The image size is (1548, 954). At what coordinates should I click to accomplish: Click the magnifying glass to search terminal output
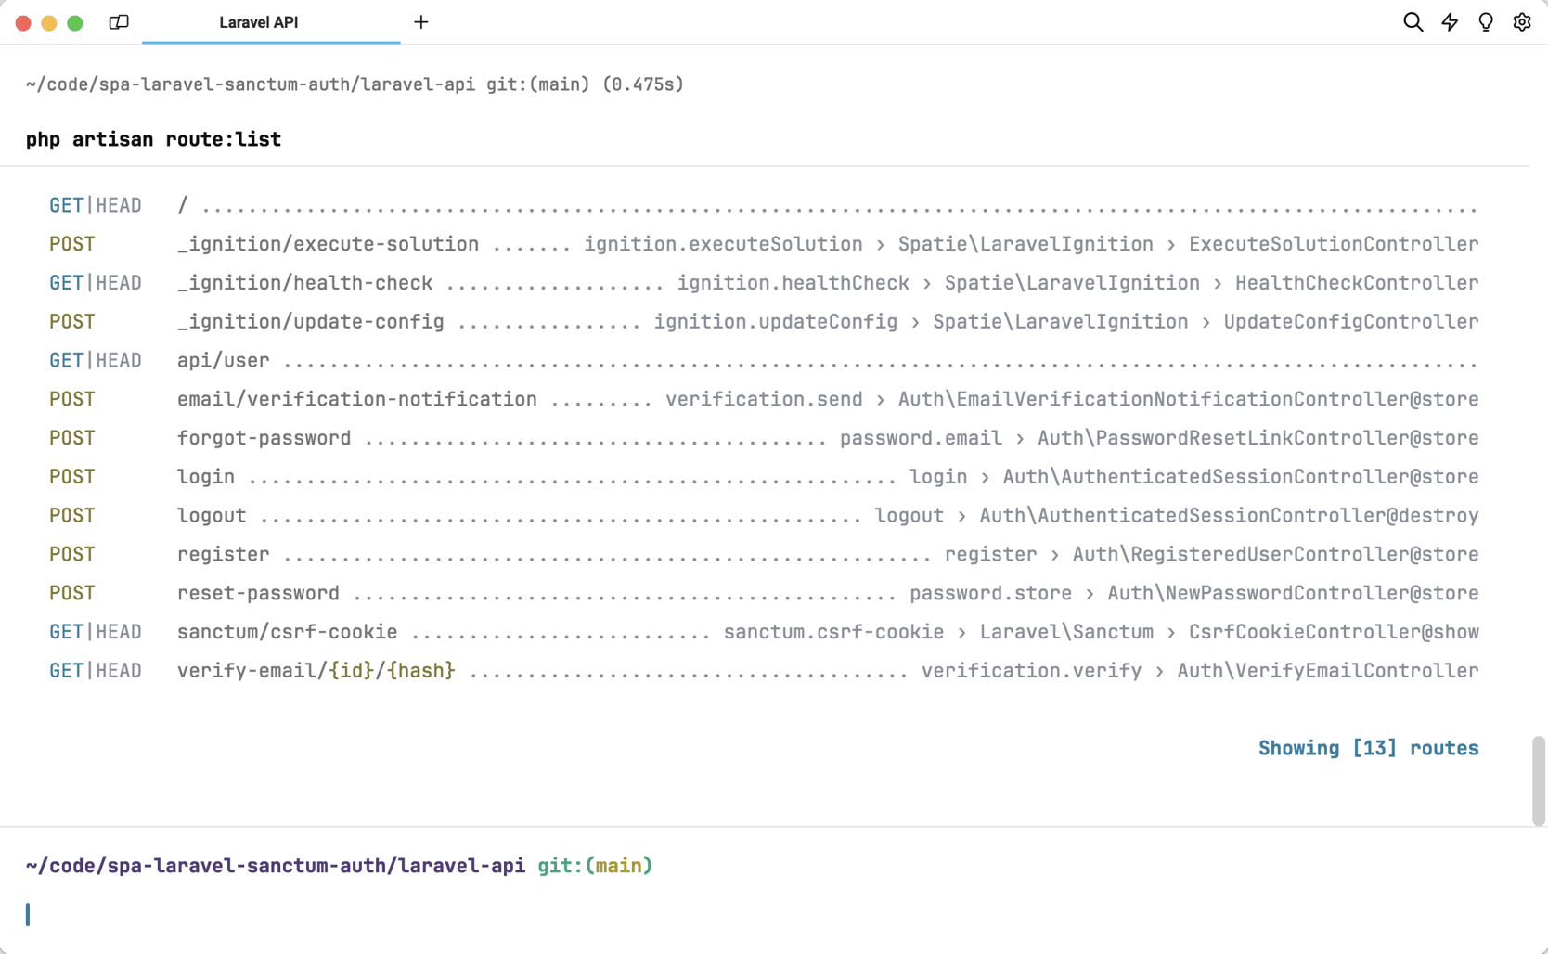1413,21
